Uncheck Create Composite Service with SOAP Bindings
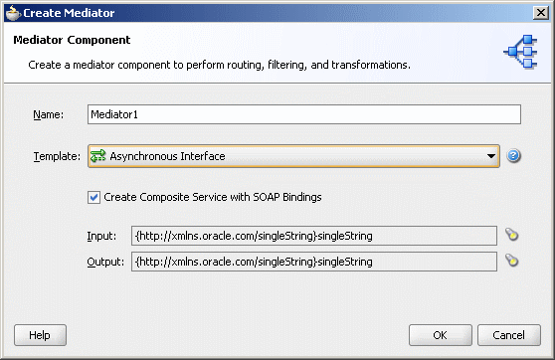The width and height of the screenshot is (555, 360). (93, 197)
